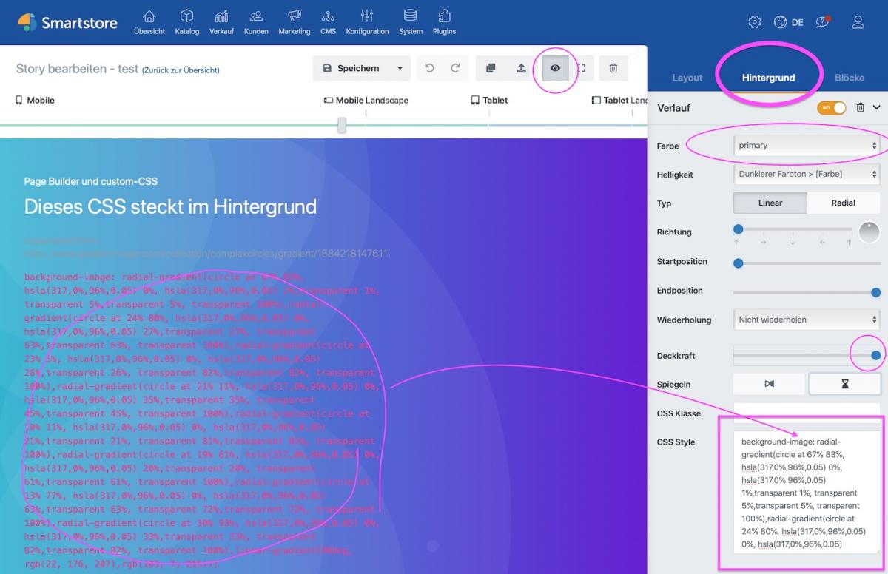
Task: Click the upload/export story icon
Action: click(x=521, y=67)
